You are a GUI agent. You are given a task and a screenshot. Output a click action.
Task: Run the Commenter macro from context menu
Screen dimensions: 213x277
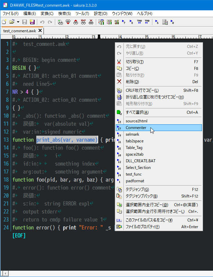(136, 128)
